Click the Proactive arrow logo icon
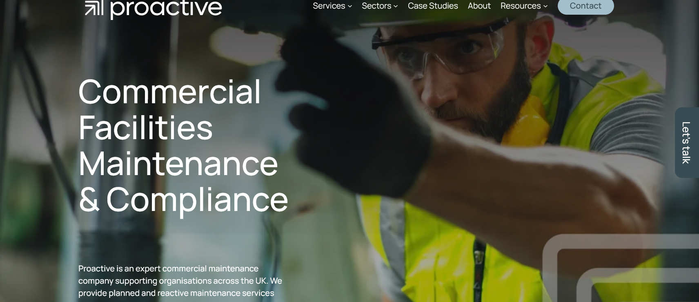This screenshot has width=699, height=302. [94, 8]
